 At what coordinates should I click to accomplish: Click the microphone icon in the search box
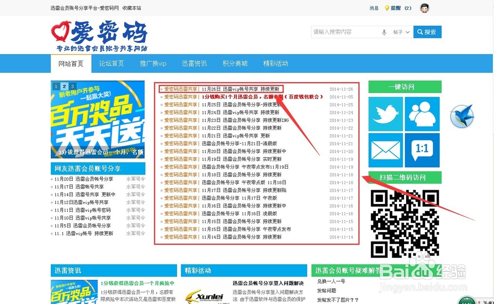384,32
